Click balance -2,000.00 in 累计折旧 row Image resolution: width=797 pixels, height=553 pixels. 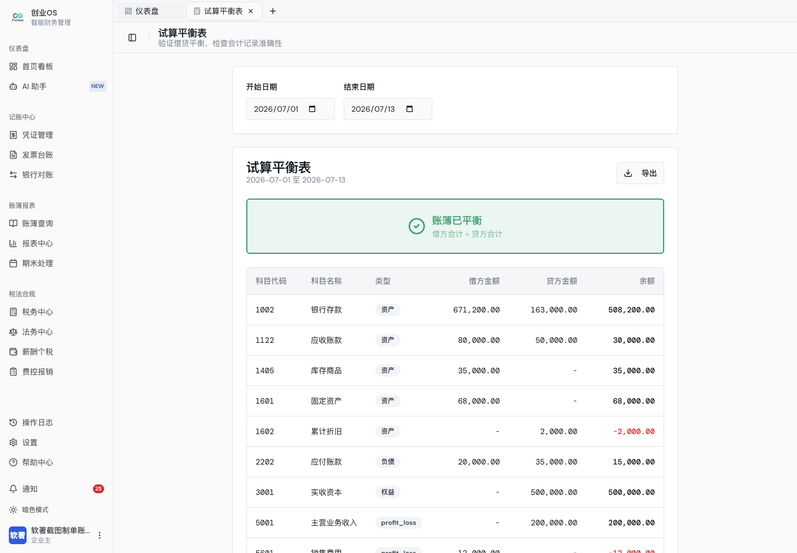[x=634, y=431]
